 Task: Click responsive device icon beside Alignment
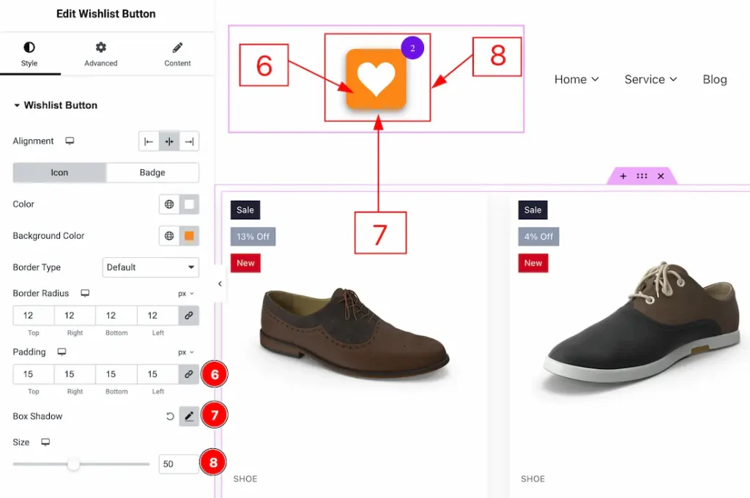[x=70, y=141]
